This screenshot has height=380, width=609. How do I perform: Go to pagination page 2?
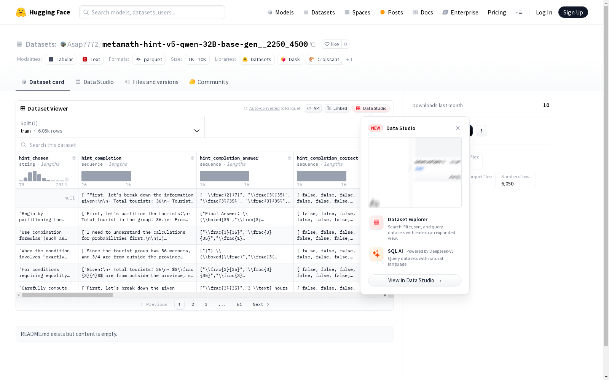coord(193,304)
